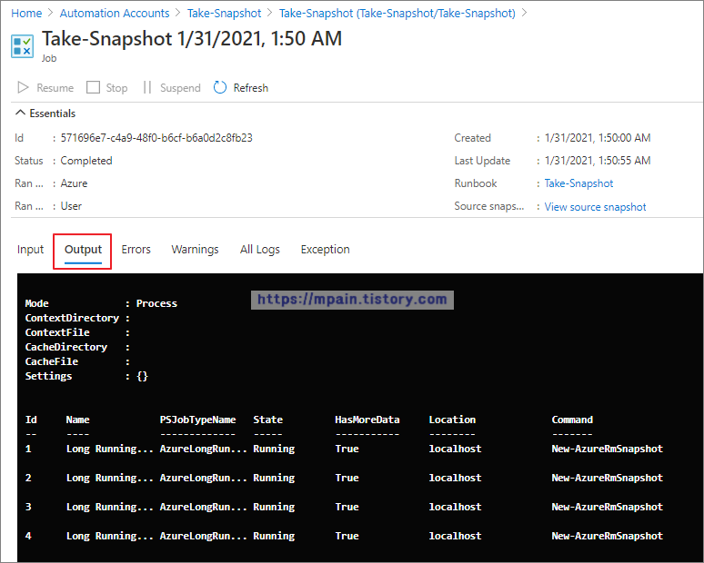Click AzureLongRun... type in row 1
Viewport: 704px width, 563px height.
pos(204,449)
